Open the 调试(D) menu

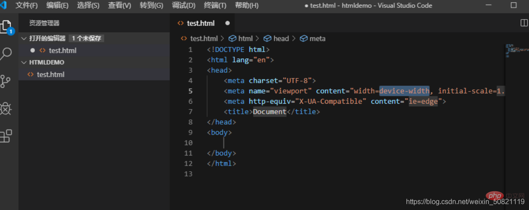coord(184,6)
